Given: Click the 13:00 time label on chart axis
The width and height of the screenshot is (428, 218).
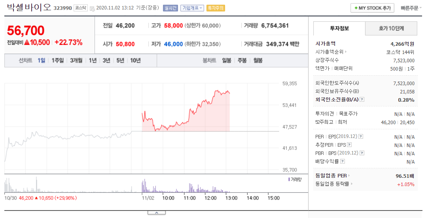Looking at the screenshot, I should (x=231, y=198).
